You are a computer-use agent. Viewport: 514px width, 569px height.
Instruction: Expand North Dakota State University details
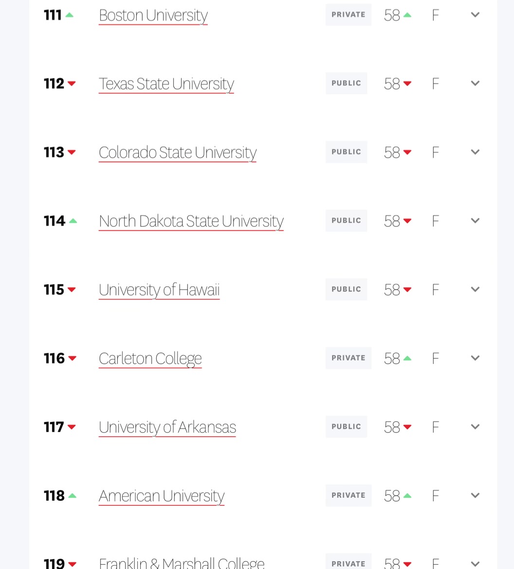pyautogui.click(x=475, y=221)
